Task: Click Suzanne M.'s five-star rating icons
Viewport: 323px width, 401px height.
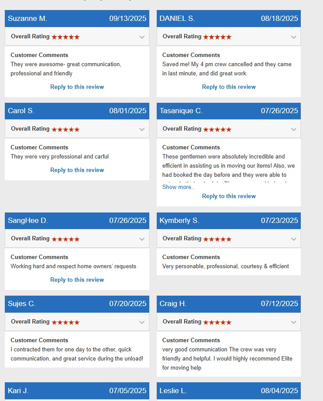Action: pyautogui.click(x=65, y=37)
